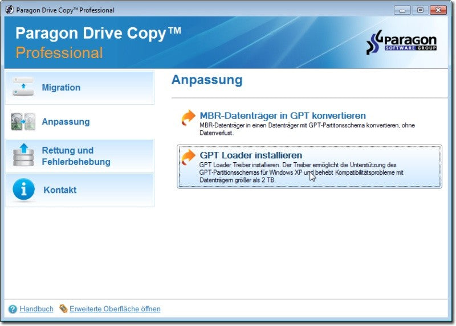The image size is (456, 326).
Task: Click the MBR-Datenträger ohne Datenverlust description text
Action: (x=307, y=129)
